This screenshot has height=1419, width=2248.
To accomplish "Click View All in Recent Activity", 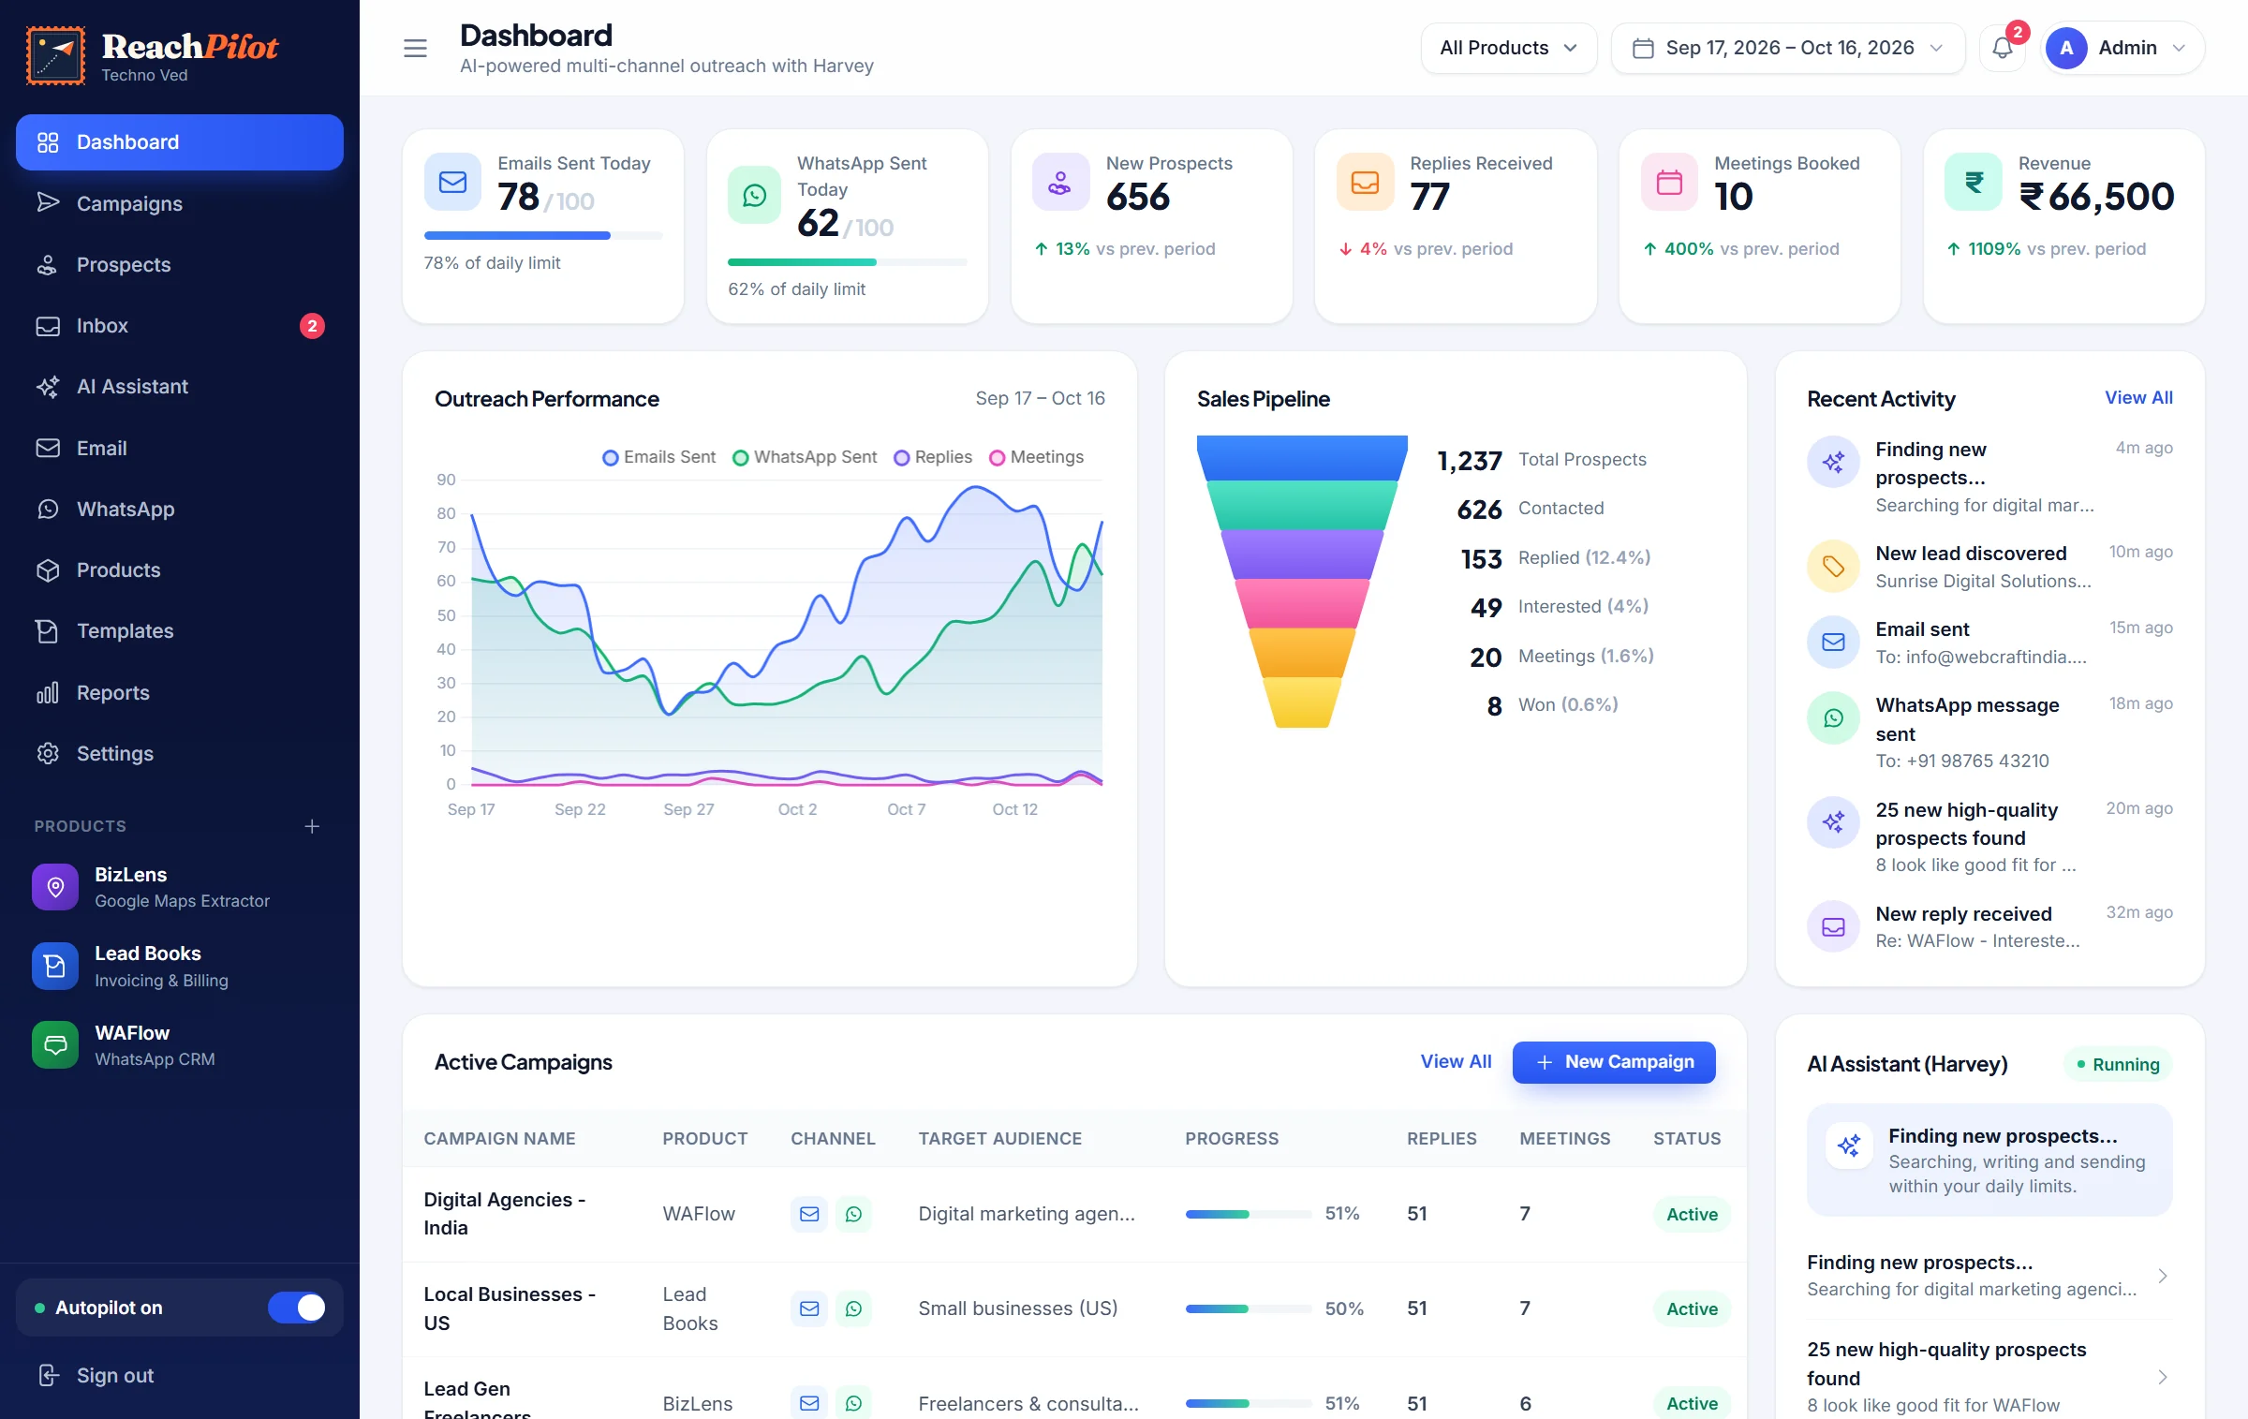I will point(2138,397).
